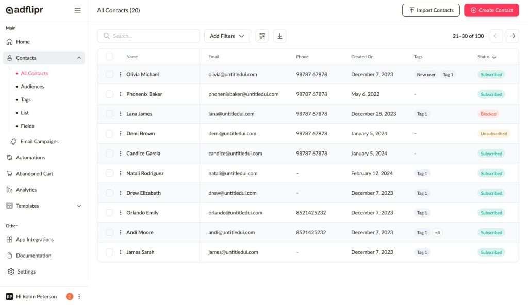Expand the Templates sidebar section
Image resolution: width=528 pixels, height=306 pixels.
click(x=79, y=206)
